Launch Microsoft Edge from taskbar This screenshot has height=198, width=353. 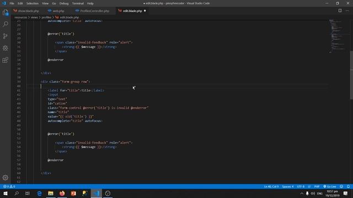point(39,193)
